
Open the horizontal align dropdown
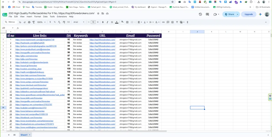140,22
